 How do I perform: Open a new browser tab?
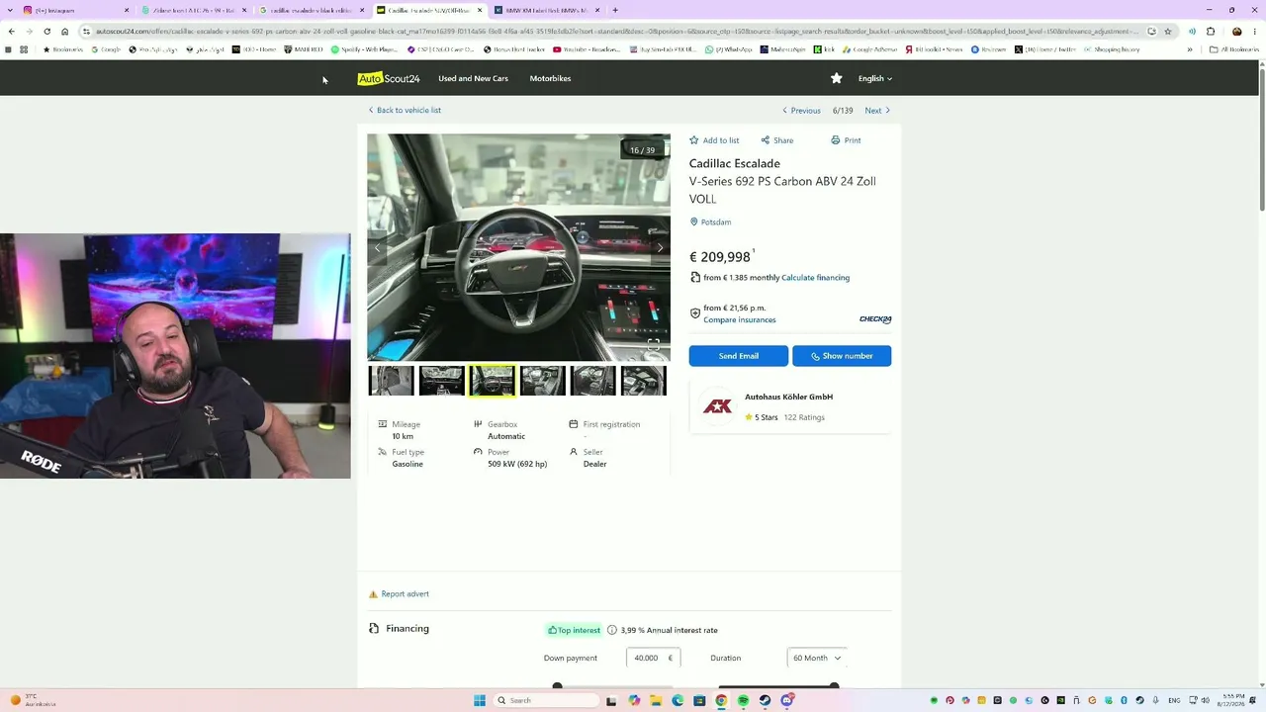(615, 10)
